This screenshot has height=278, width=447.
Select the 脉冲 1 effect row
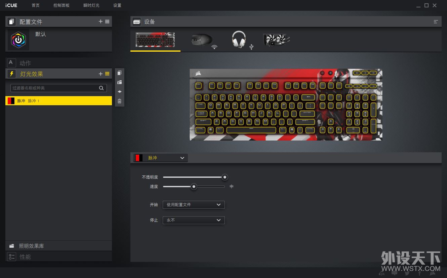[59, 101]
